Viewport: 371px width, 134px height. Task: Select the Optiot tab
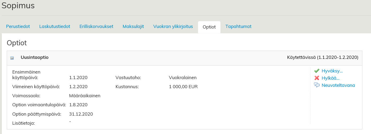[209, 27]
